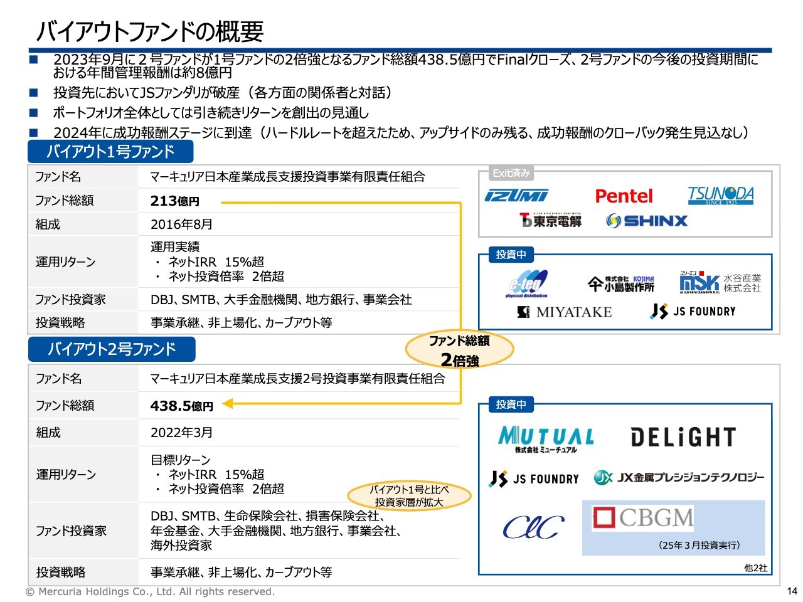The image size is (803, 602).
Task: Click the MUTUAL ミューチュアル logo
Action: [x=546, y=439]
